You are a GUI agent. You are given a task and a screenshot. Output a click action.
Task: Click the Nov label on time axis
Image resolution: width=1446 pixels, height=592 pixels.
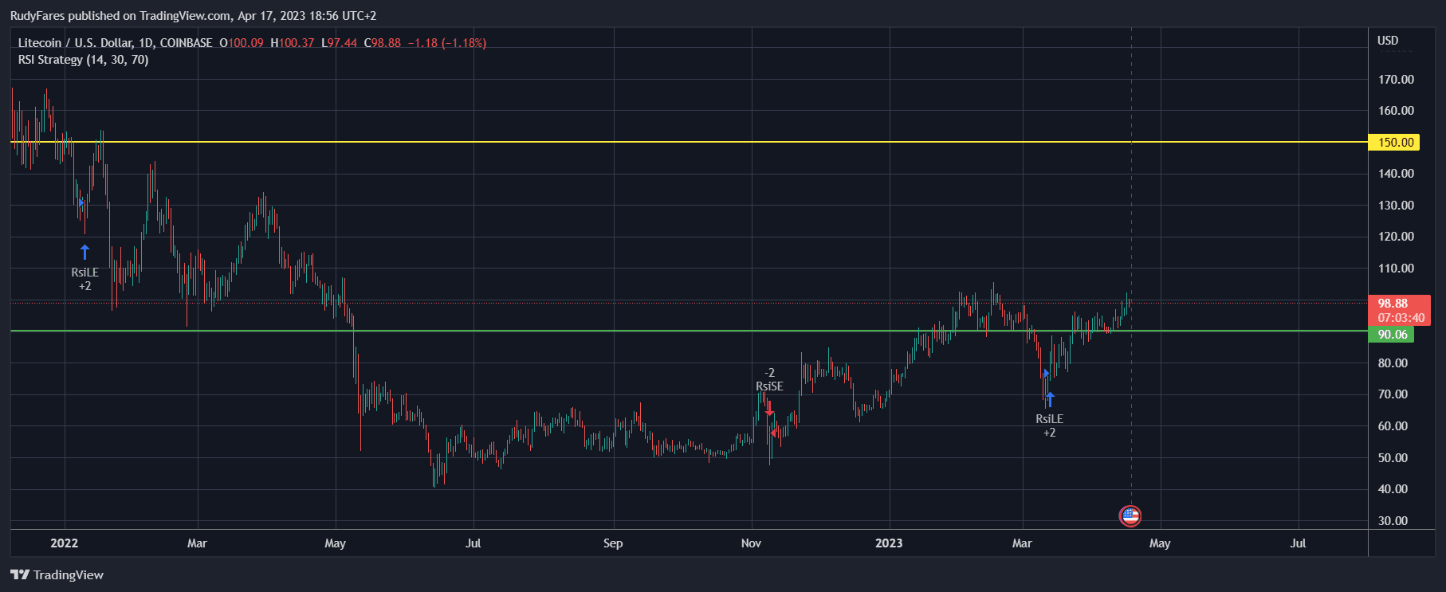coord(751,543)
